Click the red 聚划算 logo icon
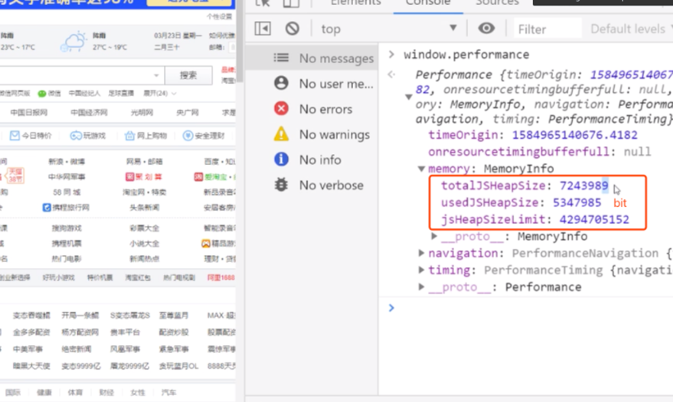Screen dimensions: 673x402 click(x=130, y=177)
